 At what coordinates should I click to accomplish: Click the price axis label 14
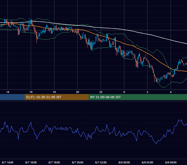click(x=8, y=92)
